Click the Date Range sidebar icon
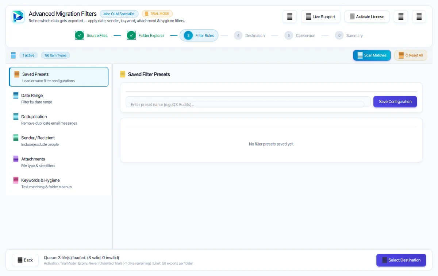The image size is (438, 276). (16, 95)
